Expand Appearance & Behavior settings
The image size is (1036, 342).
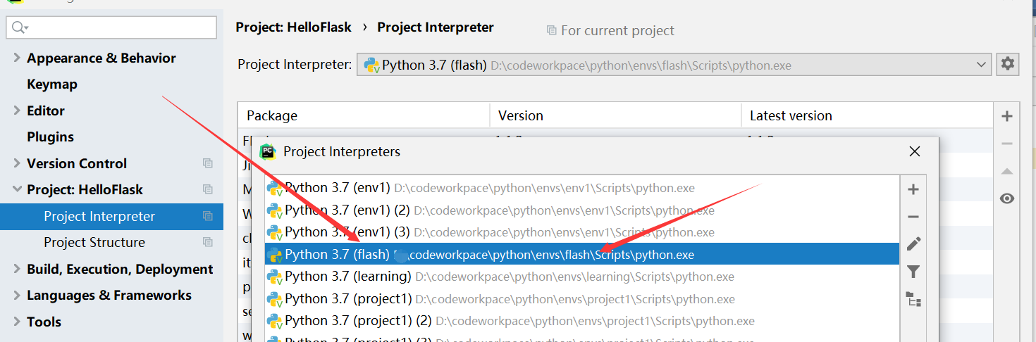pos(17,58)
